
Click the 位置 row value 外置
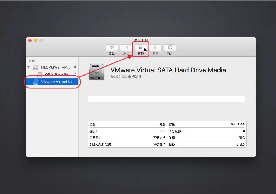coord(162,124)
